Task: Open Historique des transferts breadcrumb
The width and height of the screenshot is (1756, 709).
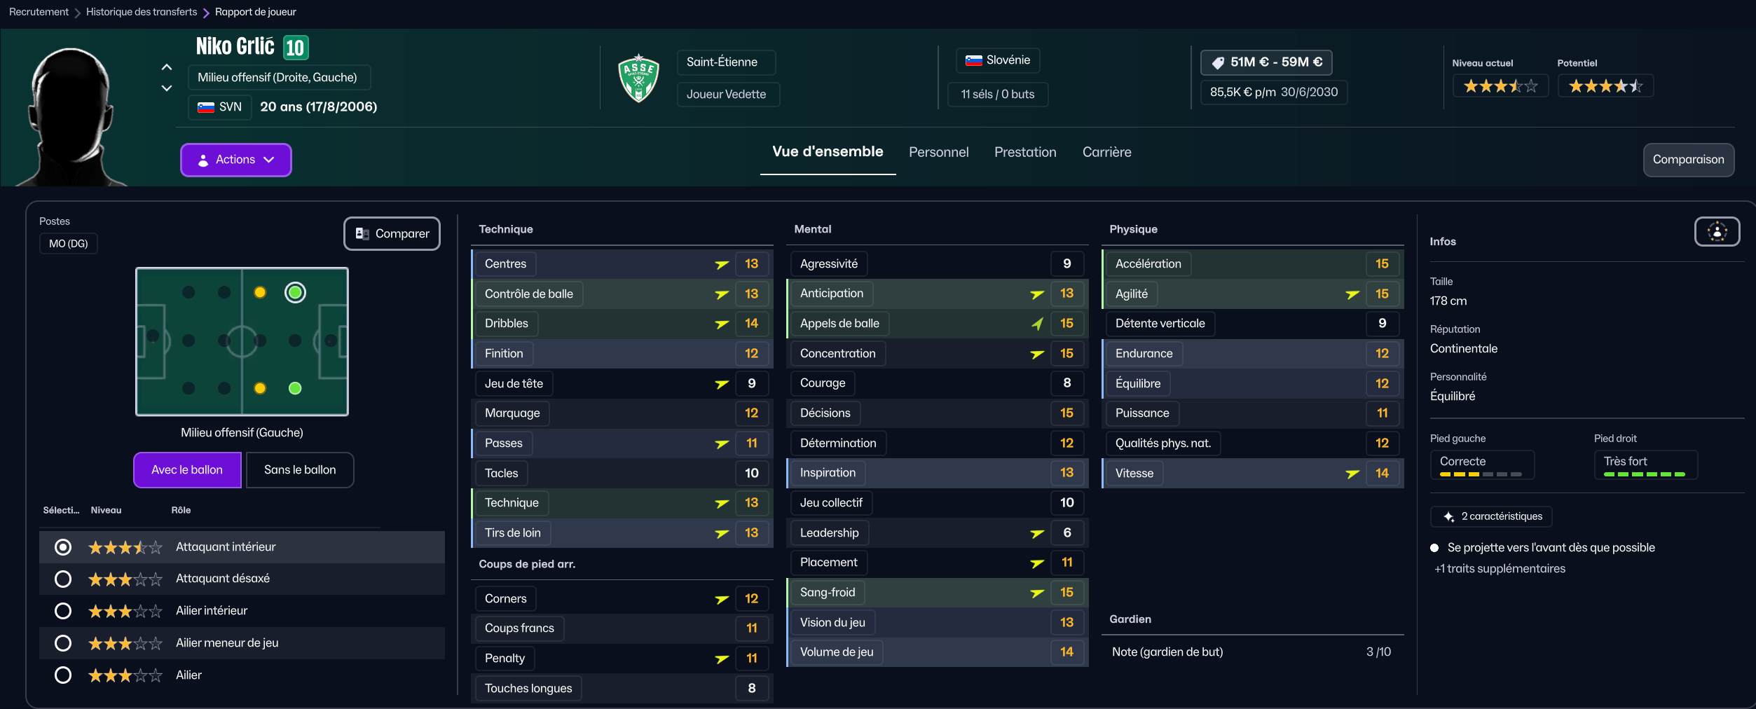Action: click(x=142, y=12)
